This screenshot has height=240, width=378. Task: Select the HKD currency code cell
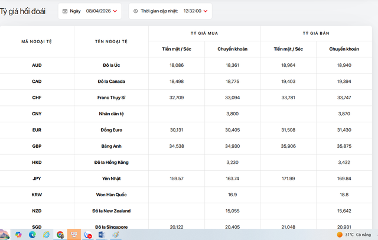click(37, 163)
